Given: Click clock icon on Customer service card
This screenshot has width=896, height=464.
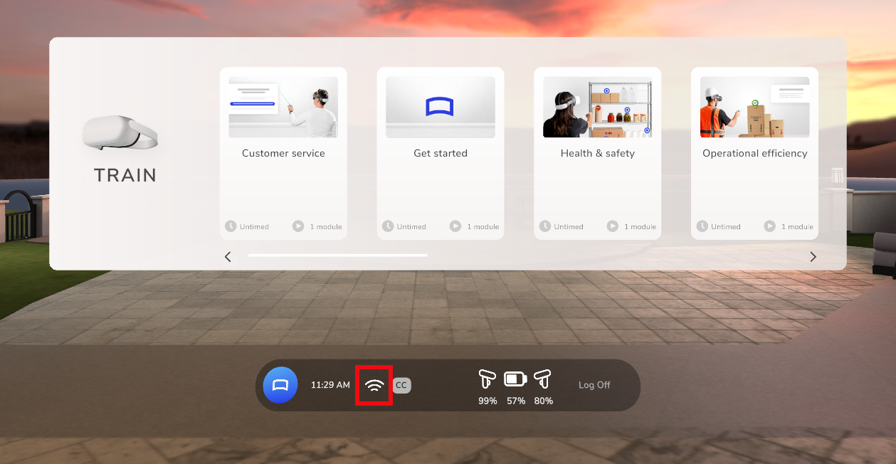Looking at the screenshot, I should [231, 226].
